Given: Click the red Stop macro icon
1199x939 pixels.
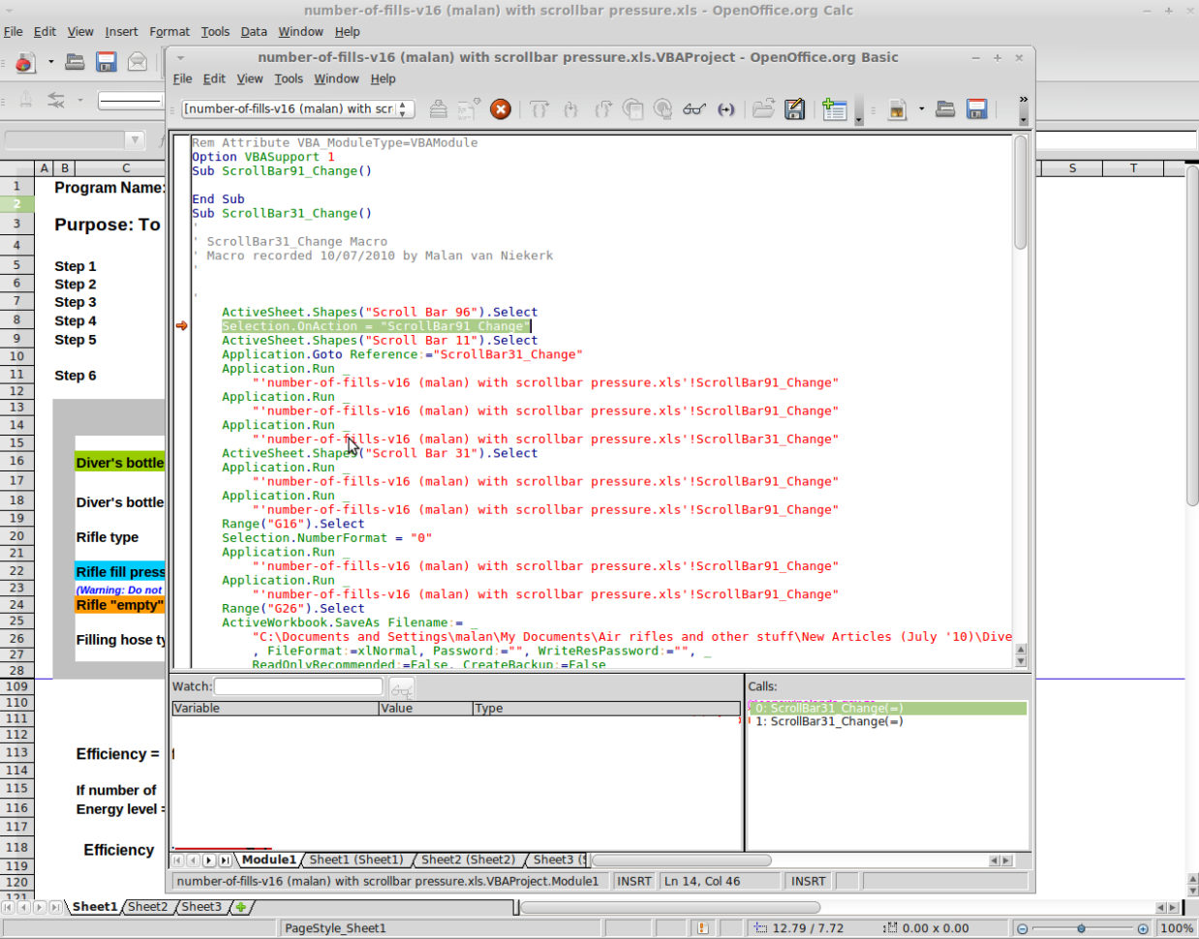Looking at the screenshot, I should coord(500,109).
